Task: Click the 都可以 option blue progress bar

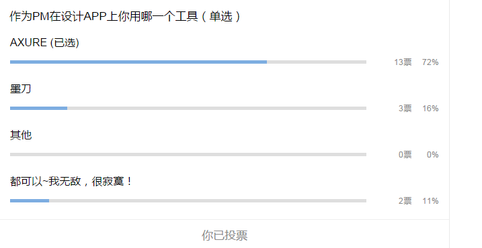Action: pos(30,201)
